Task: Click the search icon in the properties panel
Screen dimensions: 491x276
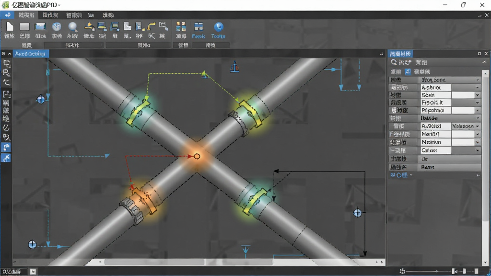Action: point(394,62)
